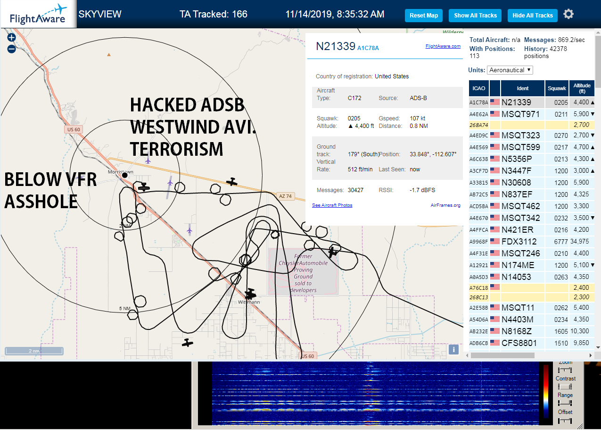Select the MSQT11 table row
The height and width of the screenshot is (430, 601).
(532, 308)
